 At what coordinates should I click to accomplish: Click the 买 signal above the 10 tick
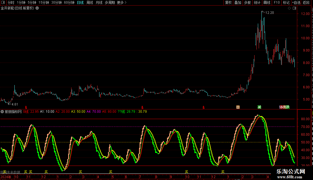point(186,172)
